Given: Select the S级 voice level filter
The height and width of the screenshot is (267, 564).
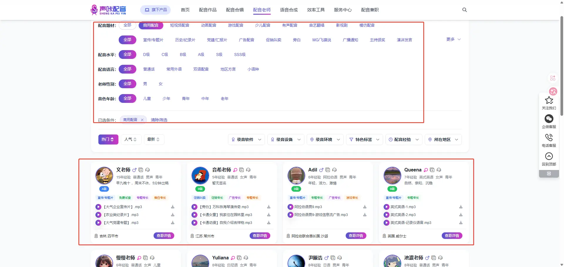Looking at the screenshot, I should point(219,55).
